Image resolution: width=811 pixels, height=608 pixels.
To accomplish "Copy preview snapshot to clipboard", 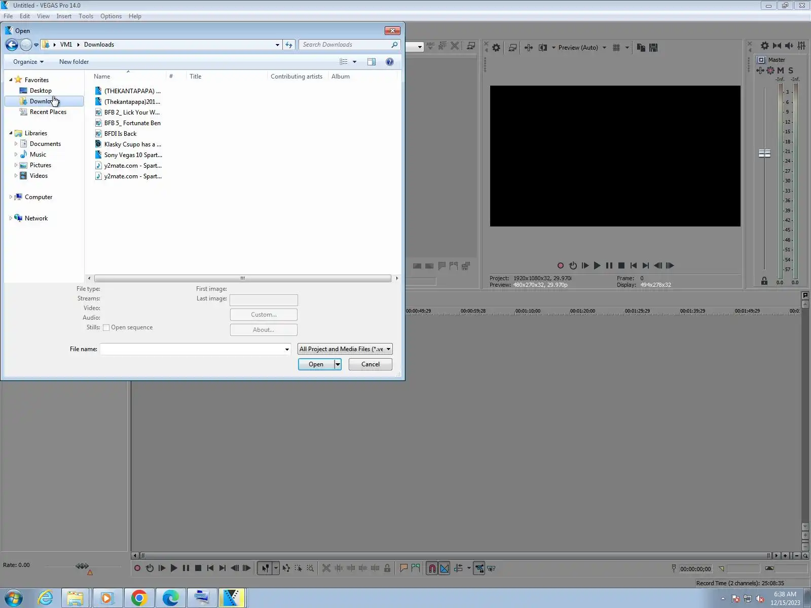I will coord(641,48).
